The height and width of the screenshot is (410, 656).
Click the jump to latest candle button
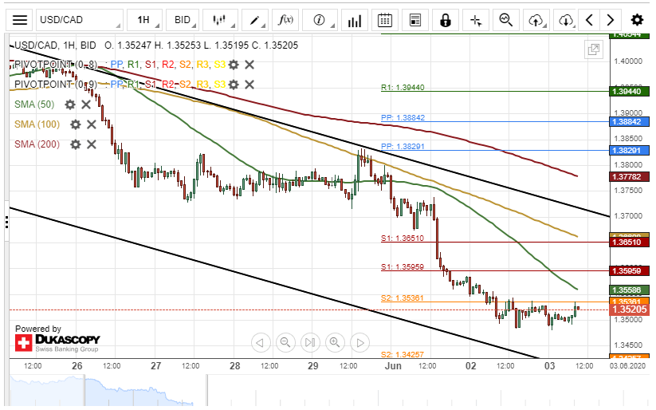pyautogui.click(x=310, y=342)
